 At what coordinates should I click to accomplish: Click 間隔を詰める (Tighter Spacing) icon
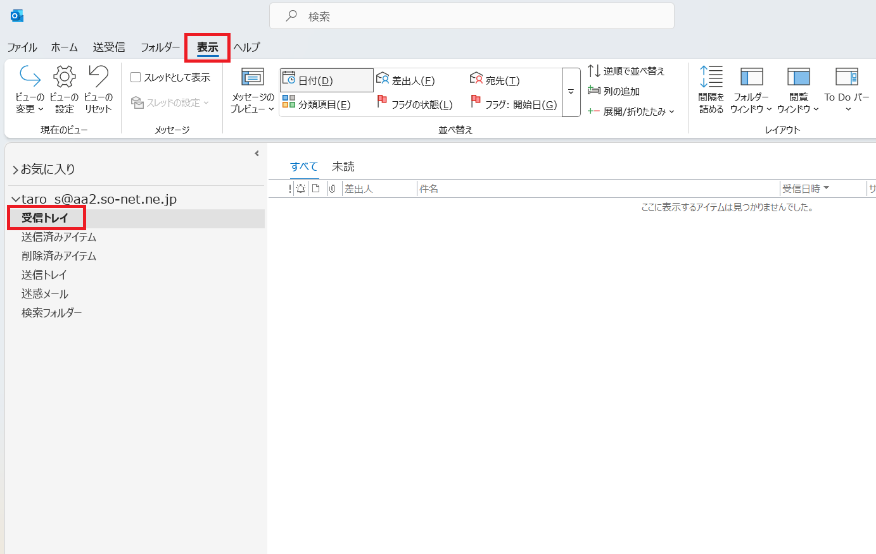coord(711,77)
